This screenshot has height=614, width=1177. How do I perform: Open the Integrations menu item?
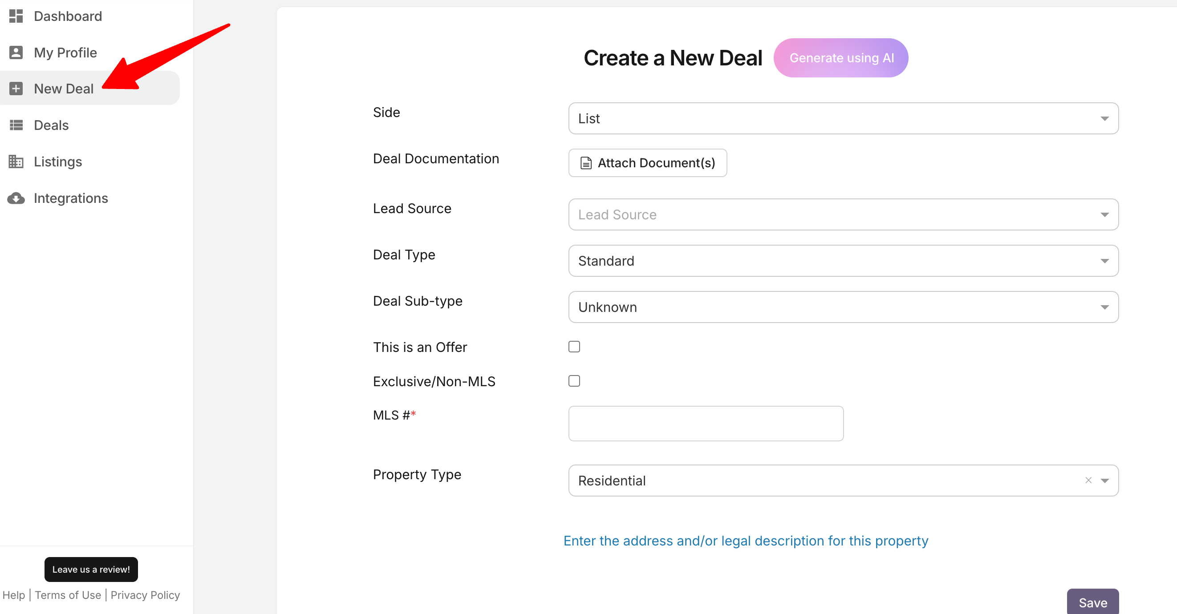click(x=71, y=198)
